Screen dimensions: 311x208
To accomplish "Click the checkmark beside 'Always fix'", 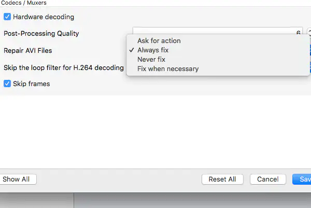I will [x=132, y=50].
